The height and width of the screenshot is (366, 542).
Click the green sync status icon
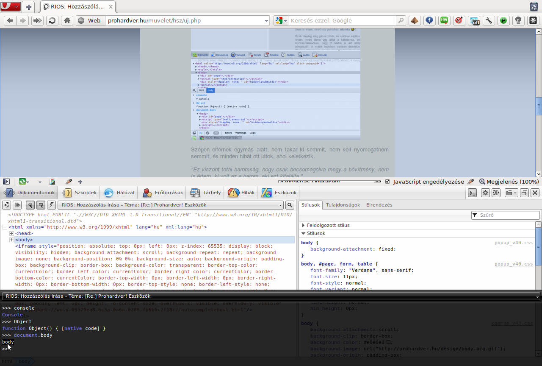pyautogui.click(x=22, y=182)
